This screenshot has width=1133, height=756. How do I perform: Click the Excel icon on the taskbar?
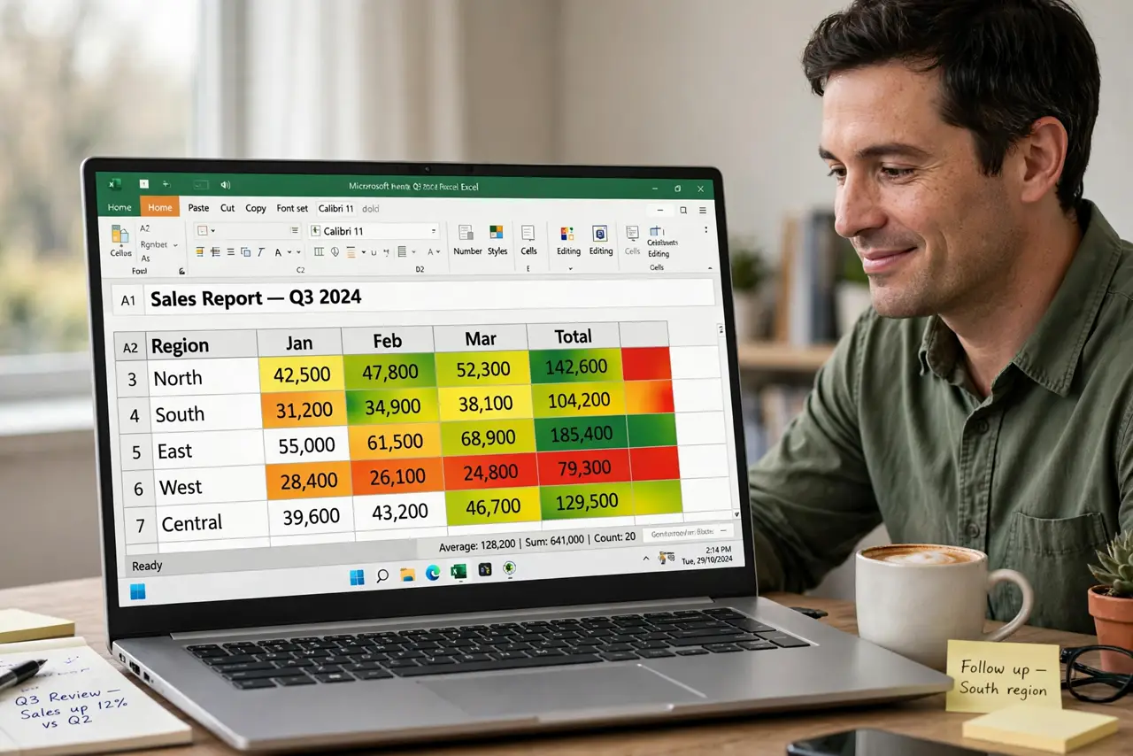[x=459, y=572]
